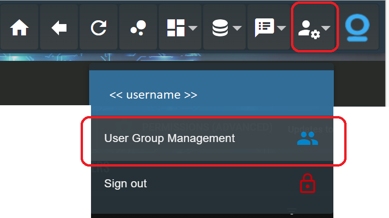
Task: Refresh the page with reload icon
Action: pyautogui.click(x=99, y=28)
